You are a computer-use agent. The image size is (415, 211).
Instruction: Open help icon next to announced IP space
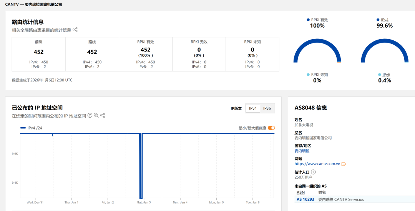[90, 115]
